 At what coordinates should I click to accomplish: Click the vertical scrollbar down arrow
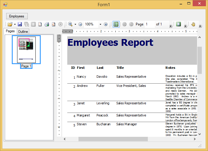coord(199,134)
